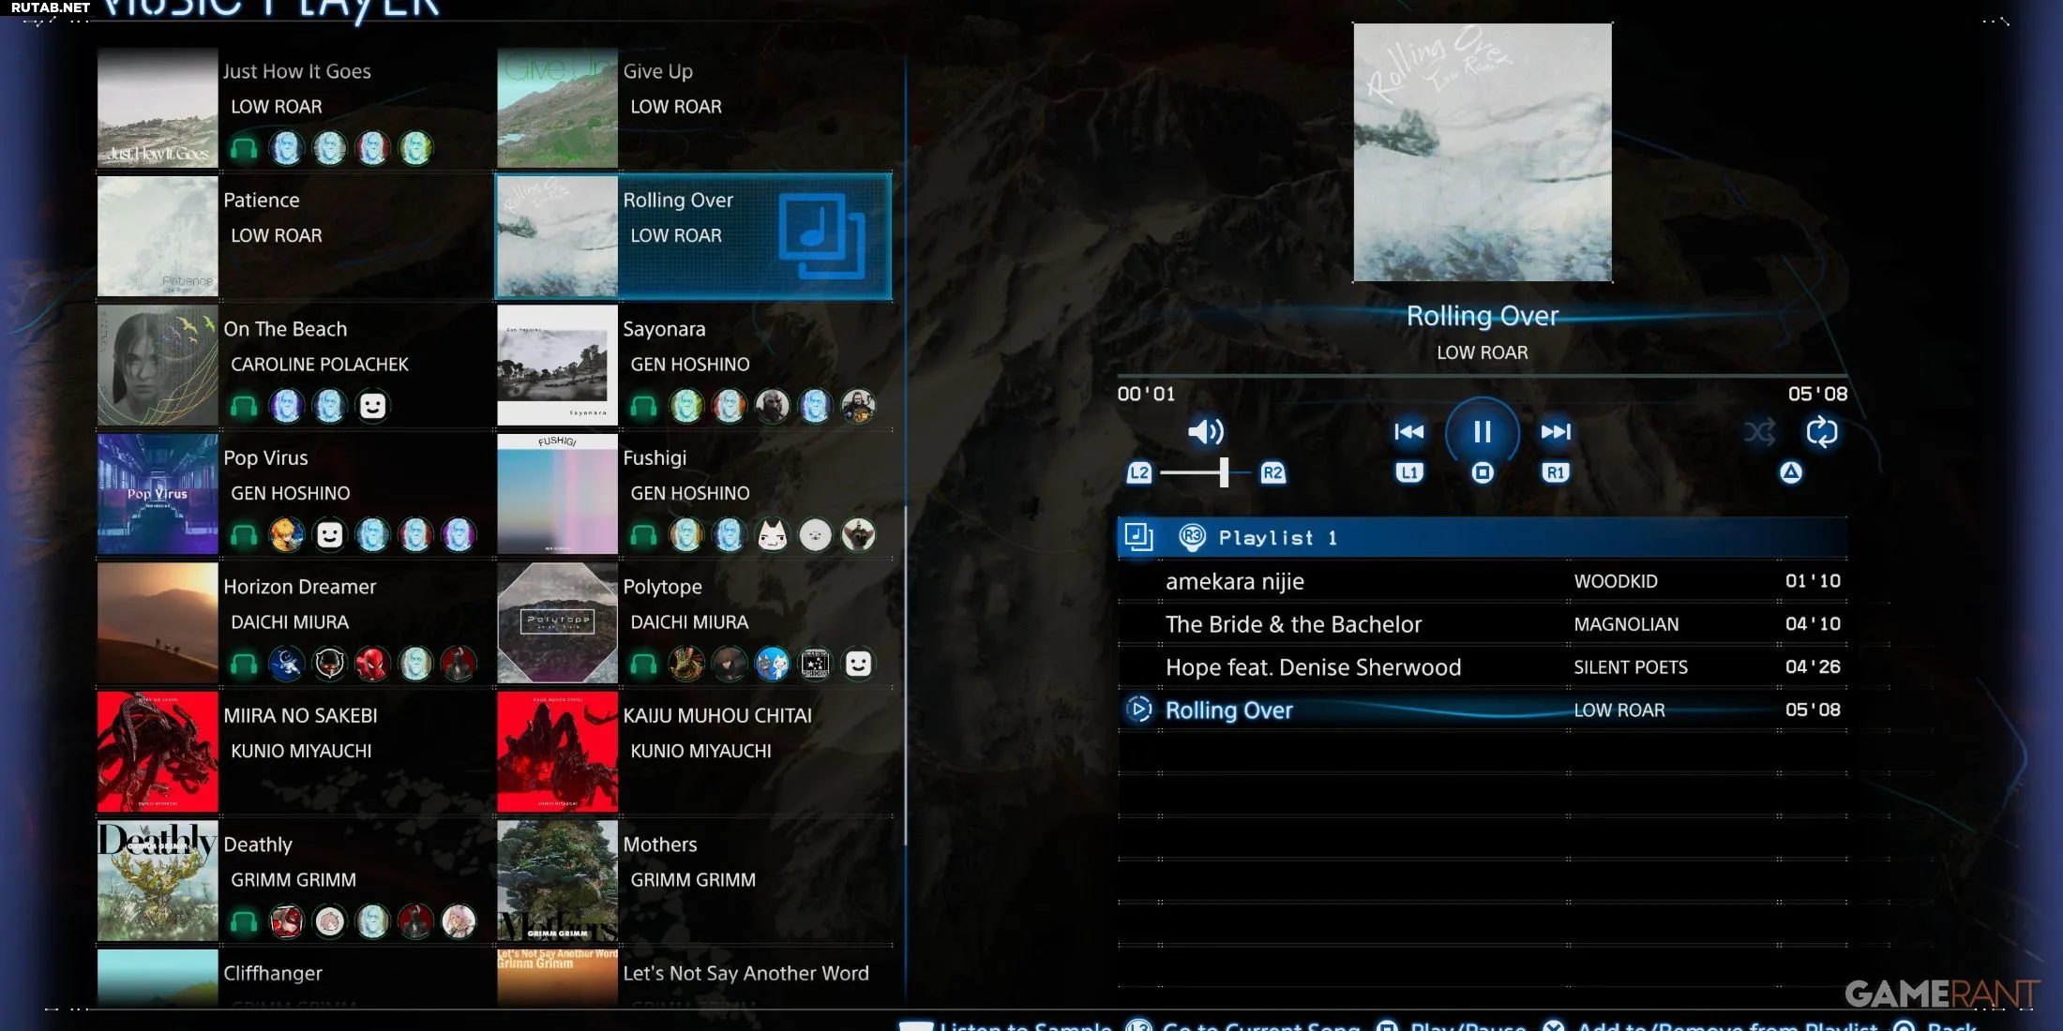2063x1031 pixels.
Task: Select the Playlist 1 header
Action: [1483, 538]
